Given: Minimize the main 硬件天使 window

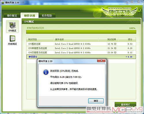Looking at the screenshot, I should tap(127, 2).
